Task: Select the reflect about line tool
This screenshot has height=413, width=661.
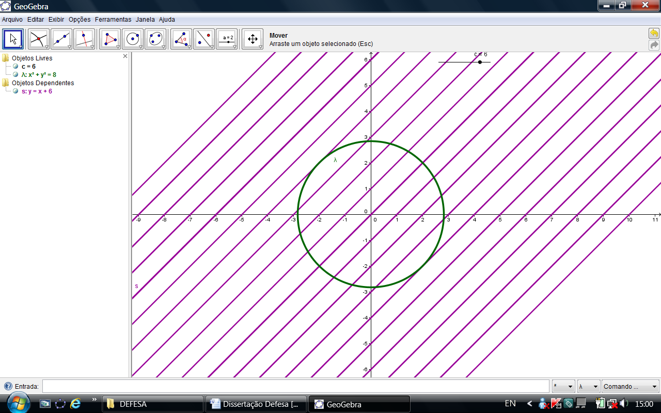Action: tap(204, 39)
